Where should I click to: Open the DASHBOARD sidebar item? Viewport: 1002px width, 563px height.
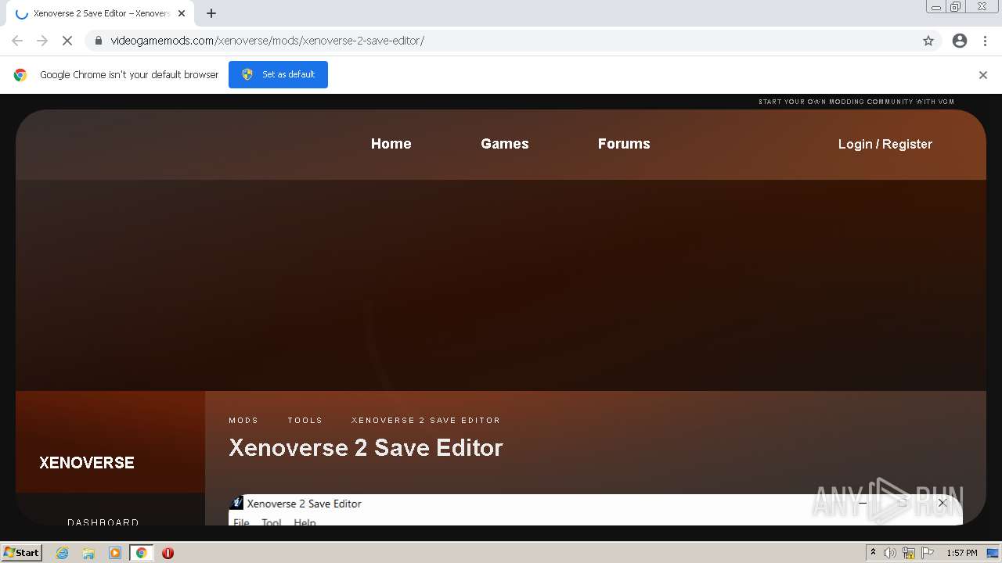pyautogui.click(x=103, y=522)
